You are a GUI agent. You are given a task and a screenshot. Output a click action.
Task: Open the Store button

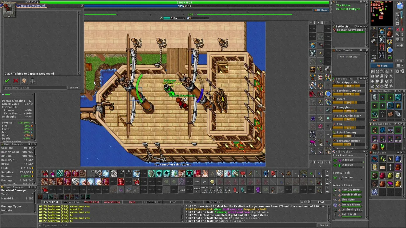pos(382,66)
